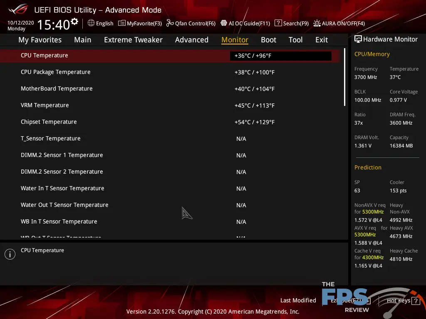Select WB In T Sensor Temperature row
Viewport: 426px width, 319px height.
[170, 222]
